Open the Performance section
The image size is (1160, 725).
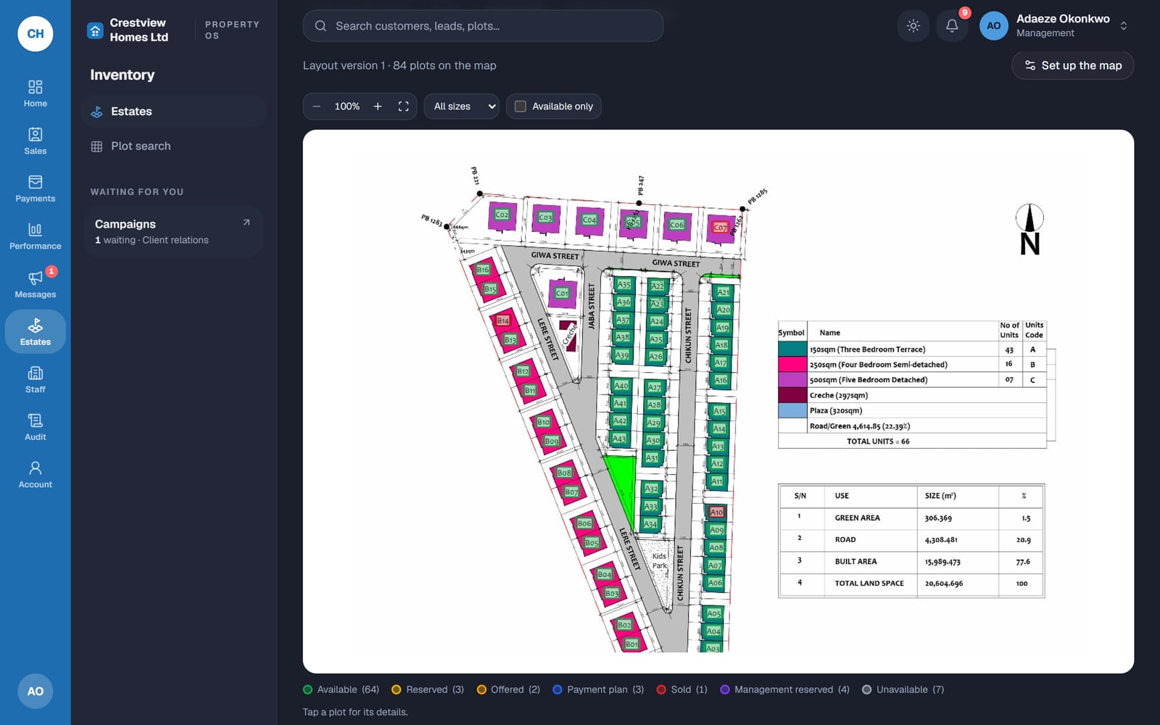(x=35, y=236)
